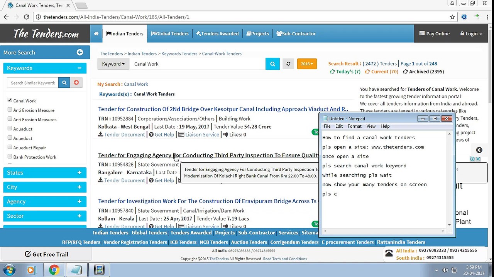Expand the Agency filter section
This screenshot has width=494, height=277.
pyautogui.click(x=45, y=202)
